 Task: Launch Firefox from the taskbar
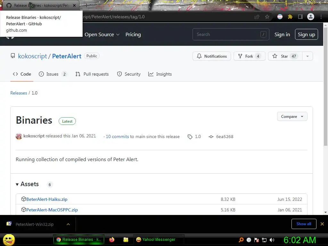tap(112, 240)
